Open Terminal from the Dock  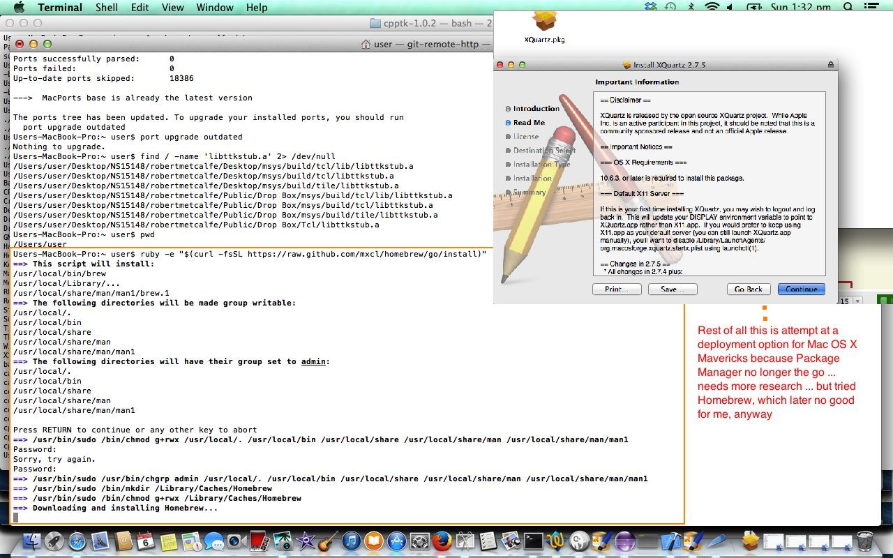point(534,541)
